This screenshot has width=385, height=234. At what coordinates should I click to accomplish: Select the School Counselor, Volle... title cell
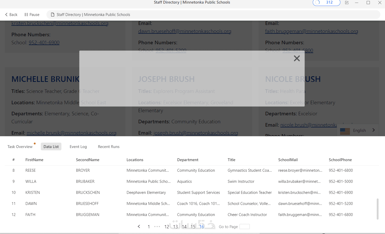[x=249, y=204]
